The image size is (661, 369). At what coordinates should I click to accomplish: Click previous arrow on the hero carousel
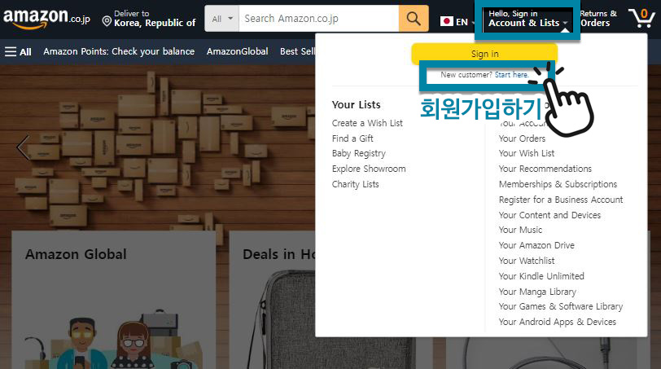pyautogui.click(x=23, y=147)
